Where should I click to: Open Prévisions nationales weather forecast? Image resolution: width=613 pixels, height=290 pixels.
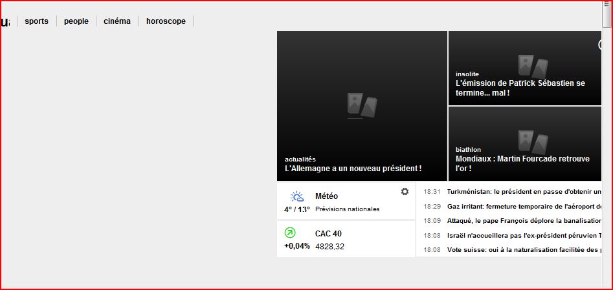pyautogui.click(x=347, y=209)
